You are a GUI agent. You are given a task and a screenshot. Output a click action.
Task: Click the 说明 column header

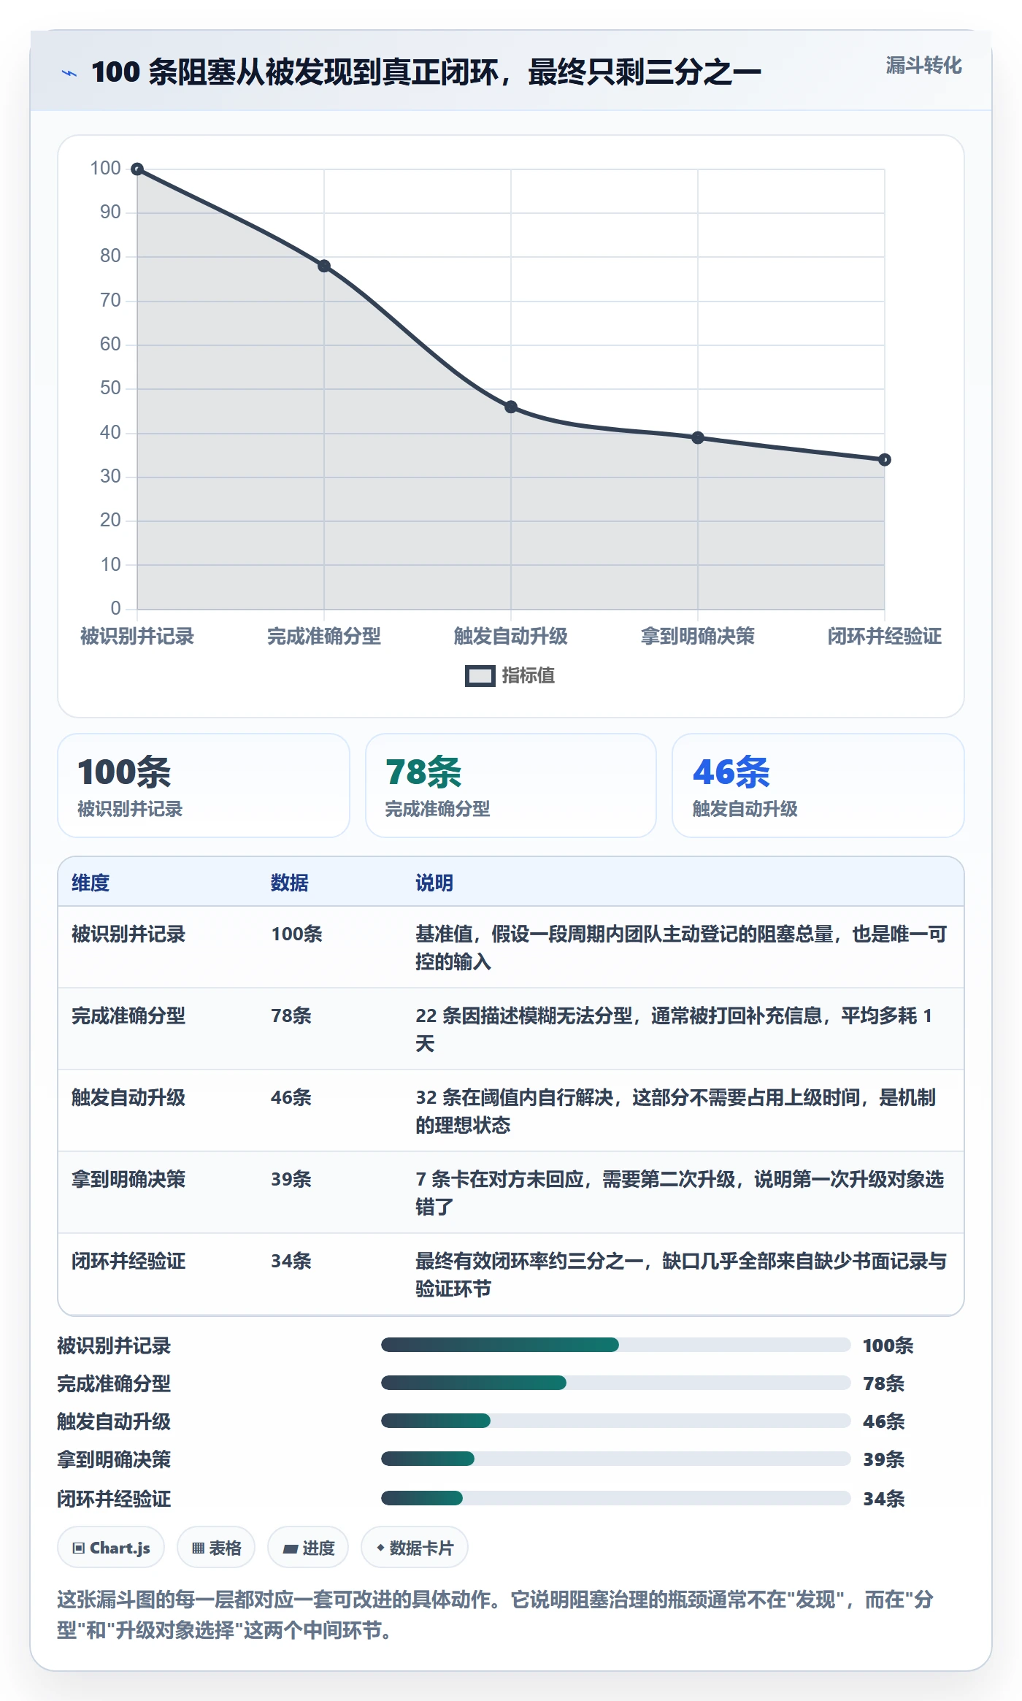pyautogui.click(x=434, y=883)
